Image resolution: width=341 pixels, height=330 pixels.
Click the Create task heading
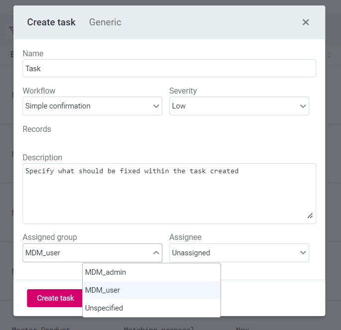[x=51, y=22]
